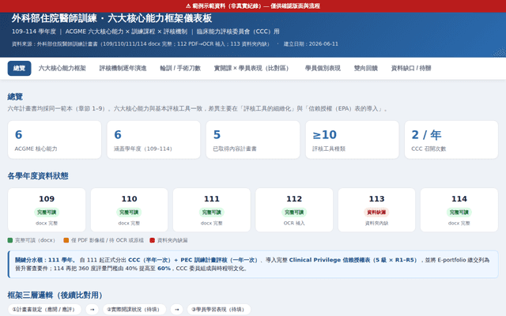
Task: Click the 完整可讀 badge on 112
Action: (294, 213)
